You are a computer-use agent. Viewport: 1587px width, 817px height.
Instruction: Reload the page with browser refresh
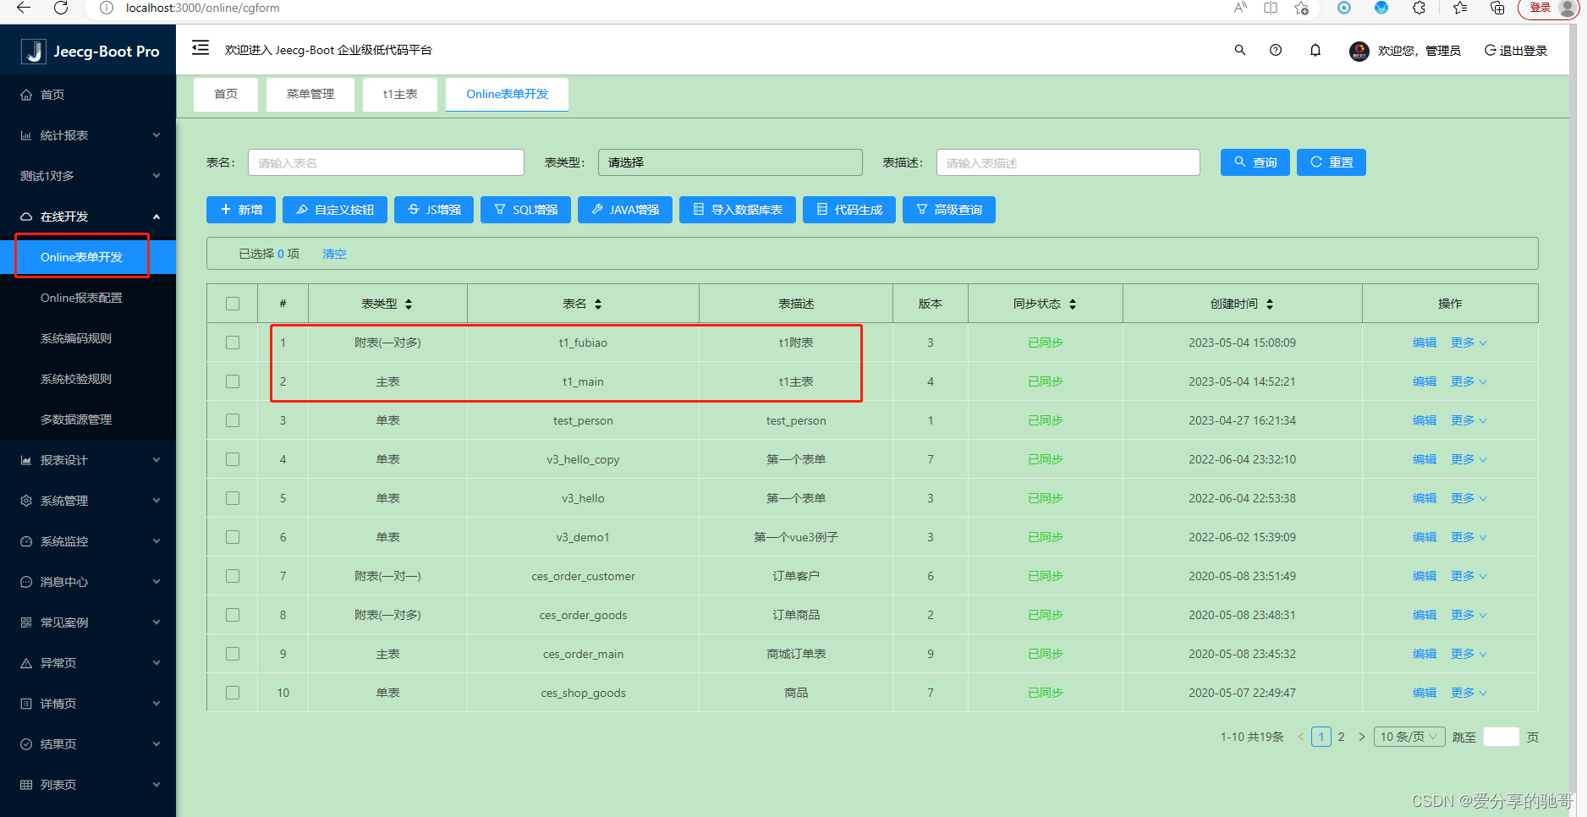tap(61, 8)
